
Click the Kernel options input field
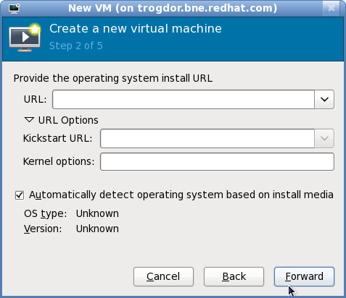pyautogui.click(x=217, y=161)
